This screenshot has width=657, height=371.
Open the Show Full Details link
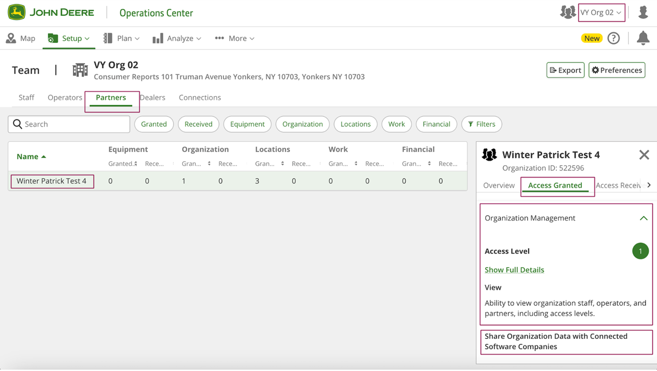tap(514, 269)
